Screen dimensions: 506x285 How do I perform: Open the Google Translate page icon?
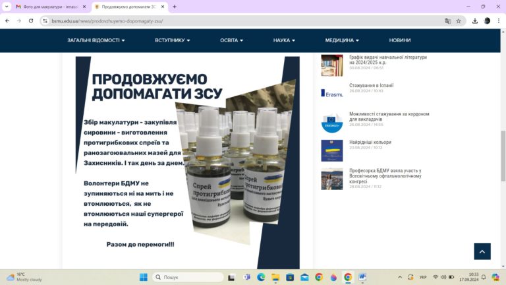pyautogui.click(x=447, y=21)
